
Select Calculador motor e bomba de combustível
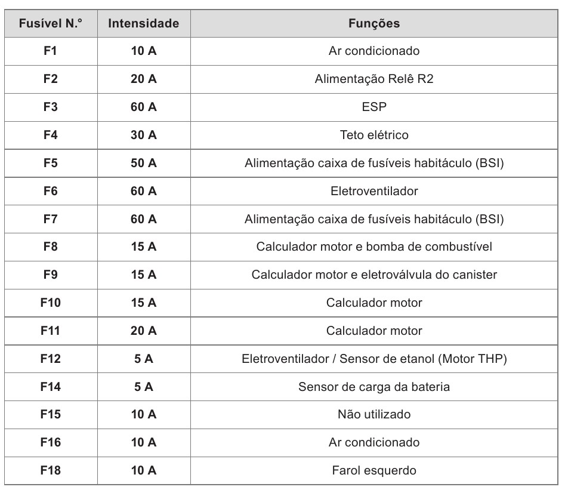pos(374,247)
